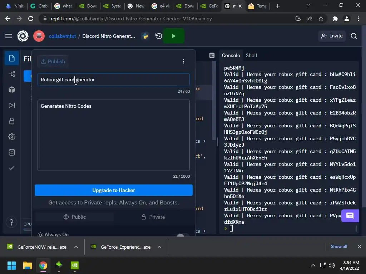
Task: Open the search magnifier icon
Action: tap(354, 36)
